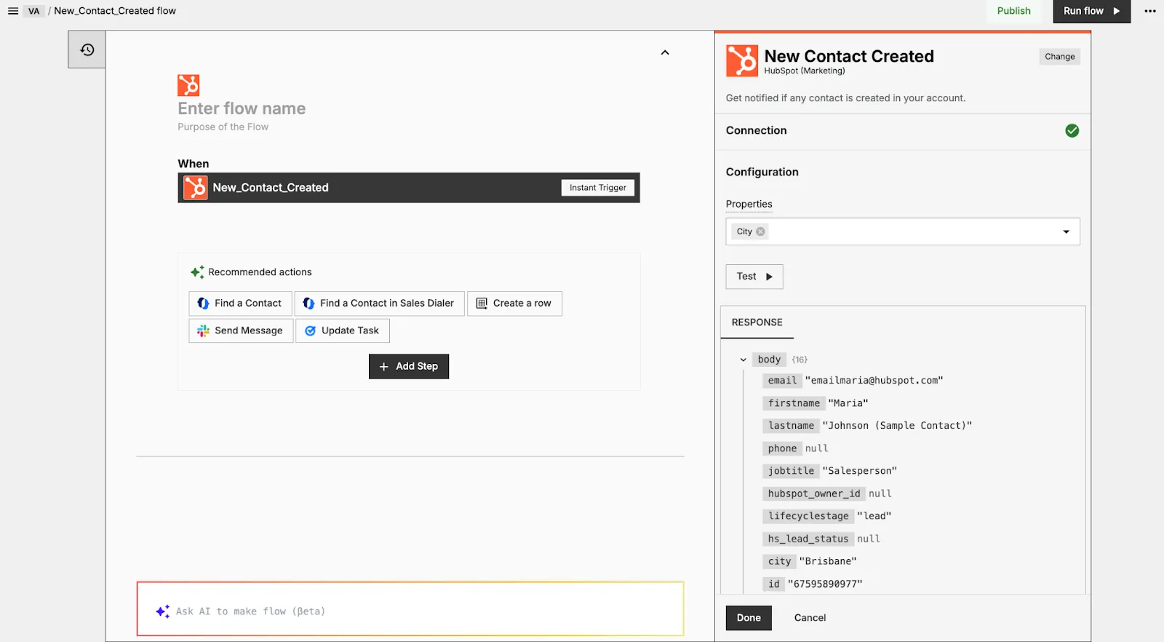Click the lifecyclestage key in response
This screenshot has width=1164, height=642.
pos(808,516)
